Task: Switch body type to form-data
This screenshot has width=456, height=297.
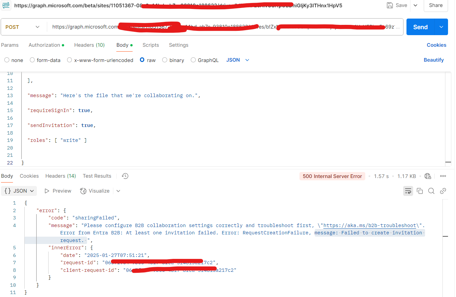Action: [32, 60]
